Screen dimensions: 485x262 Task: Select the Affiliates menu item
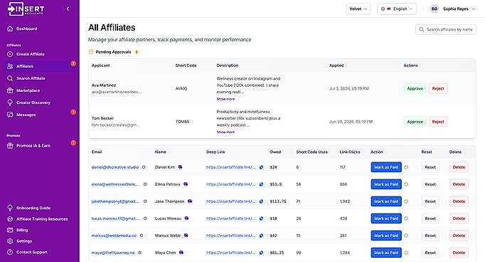[x=40, y=66]
